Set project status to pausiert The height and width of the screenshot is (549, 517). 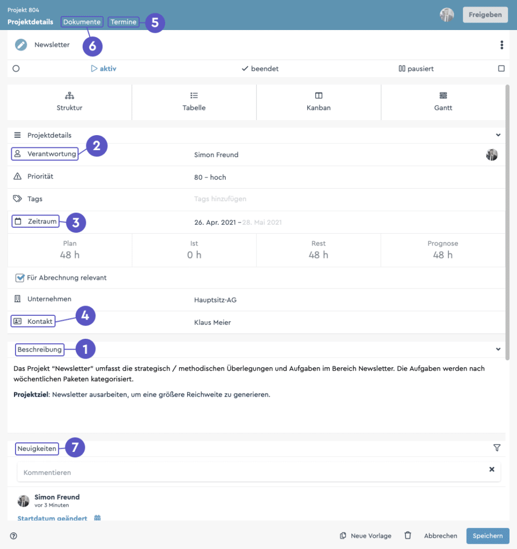(416, 69)
